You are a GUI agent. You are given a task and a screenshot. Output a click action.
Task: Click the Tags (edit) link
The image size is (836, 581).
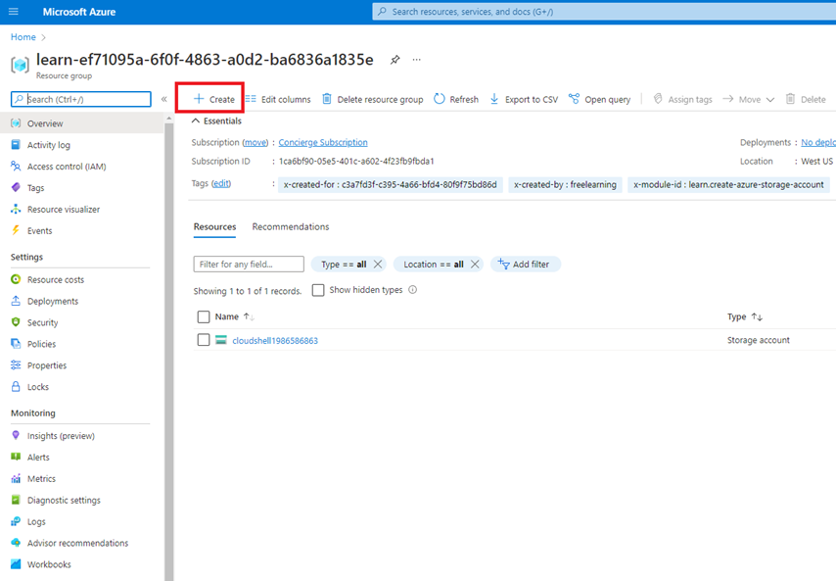(x=221, y=183)
